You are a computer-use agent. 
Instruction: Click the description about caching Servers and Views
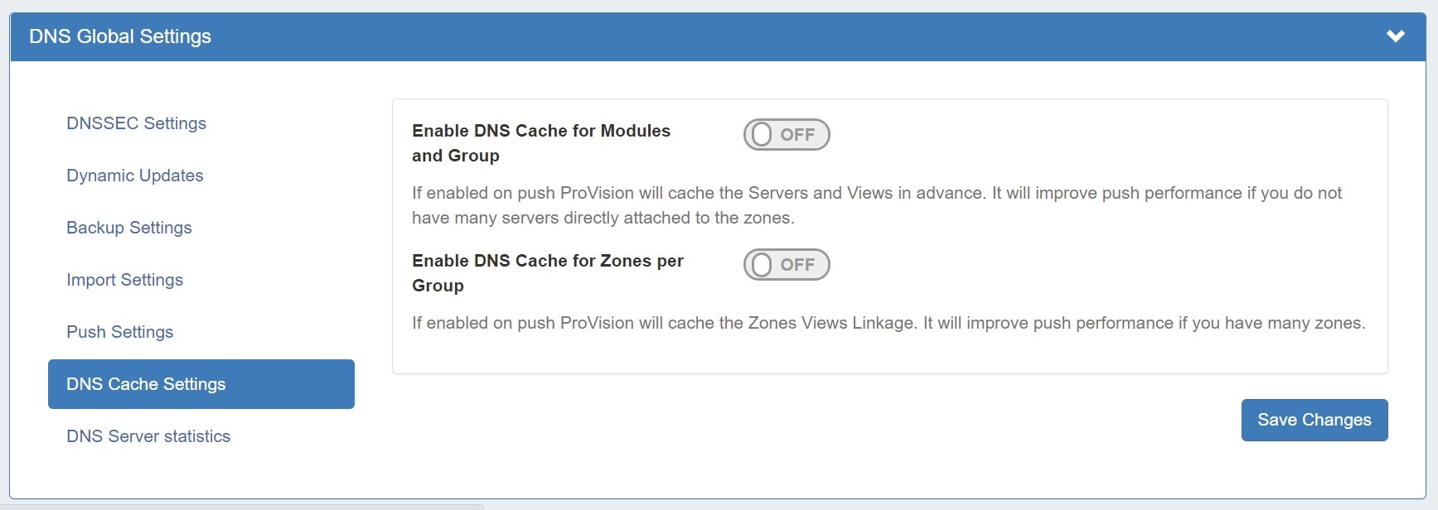(876, 205)
